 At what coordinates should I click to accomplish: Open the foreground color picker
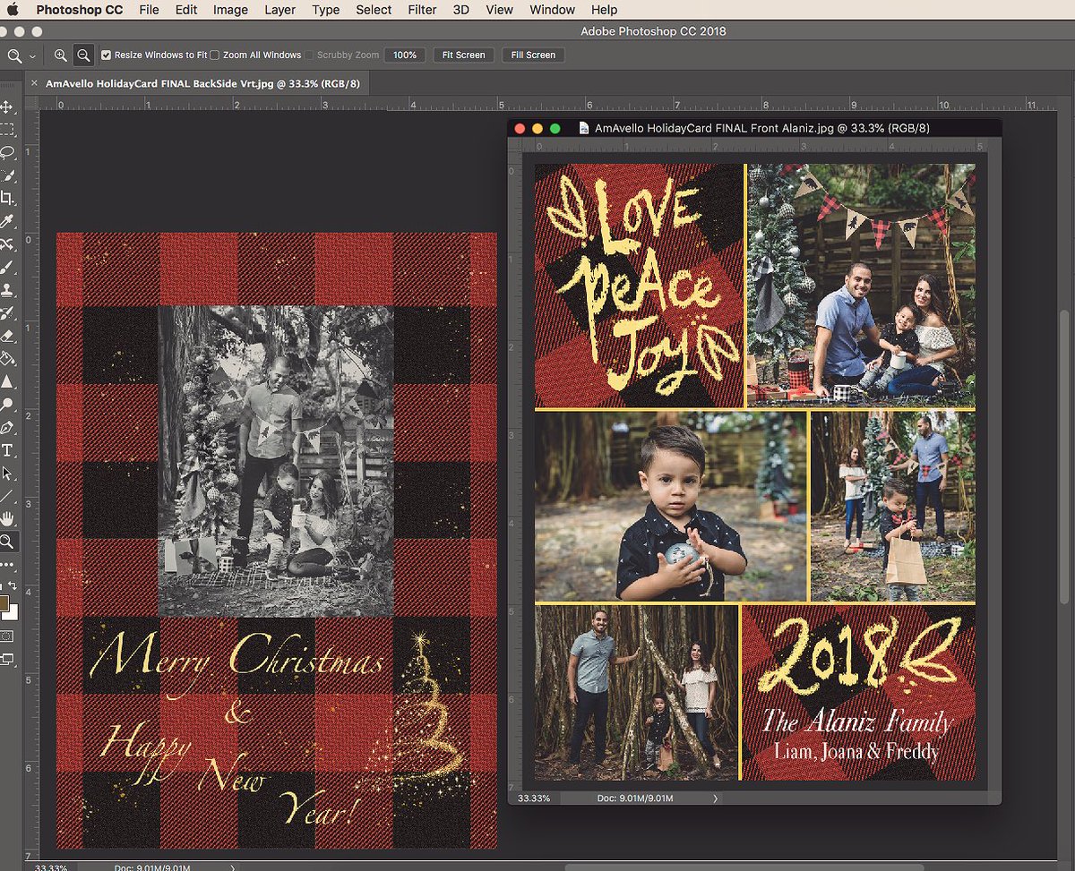tap(4, 603)
